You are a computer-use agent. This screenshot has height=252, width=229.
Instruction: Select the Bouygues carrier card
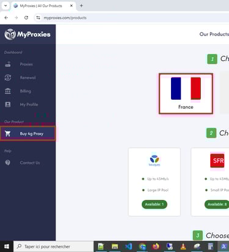pyautogui.click(x=154, y=182)
